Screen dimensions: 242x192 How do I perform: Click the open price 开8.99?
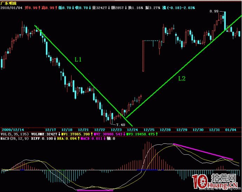[x=31, y=8]
